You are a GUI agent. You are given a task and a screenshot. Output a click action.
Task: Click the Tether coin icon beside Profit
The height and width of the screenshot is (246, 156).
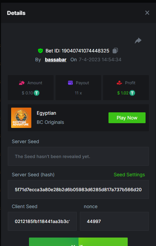[132, 93]
